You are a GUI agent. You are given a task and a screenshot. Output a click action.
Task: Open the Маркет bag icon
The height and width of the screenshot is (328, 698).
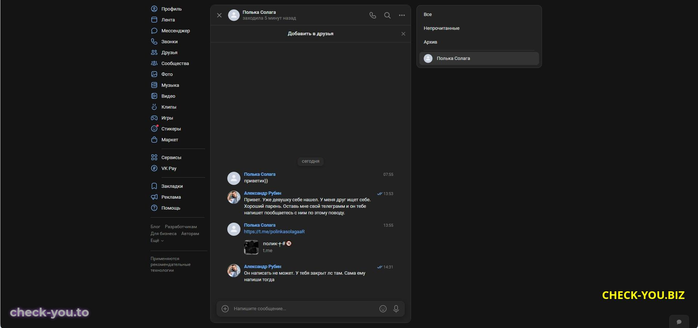154,139
